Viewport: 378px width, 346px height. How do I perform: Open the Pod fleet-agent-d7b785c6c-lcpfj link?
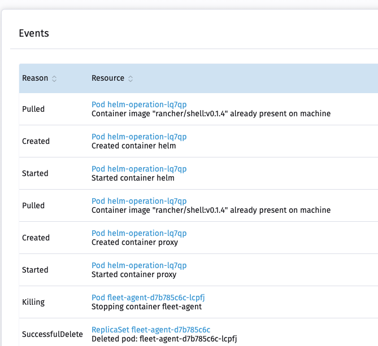(148, 297)
